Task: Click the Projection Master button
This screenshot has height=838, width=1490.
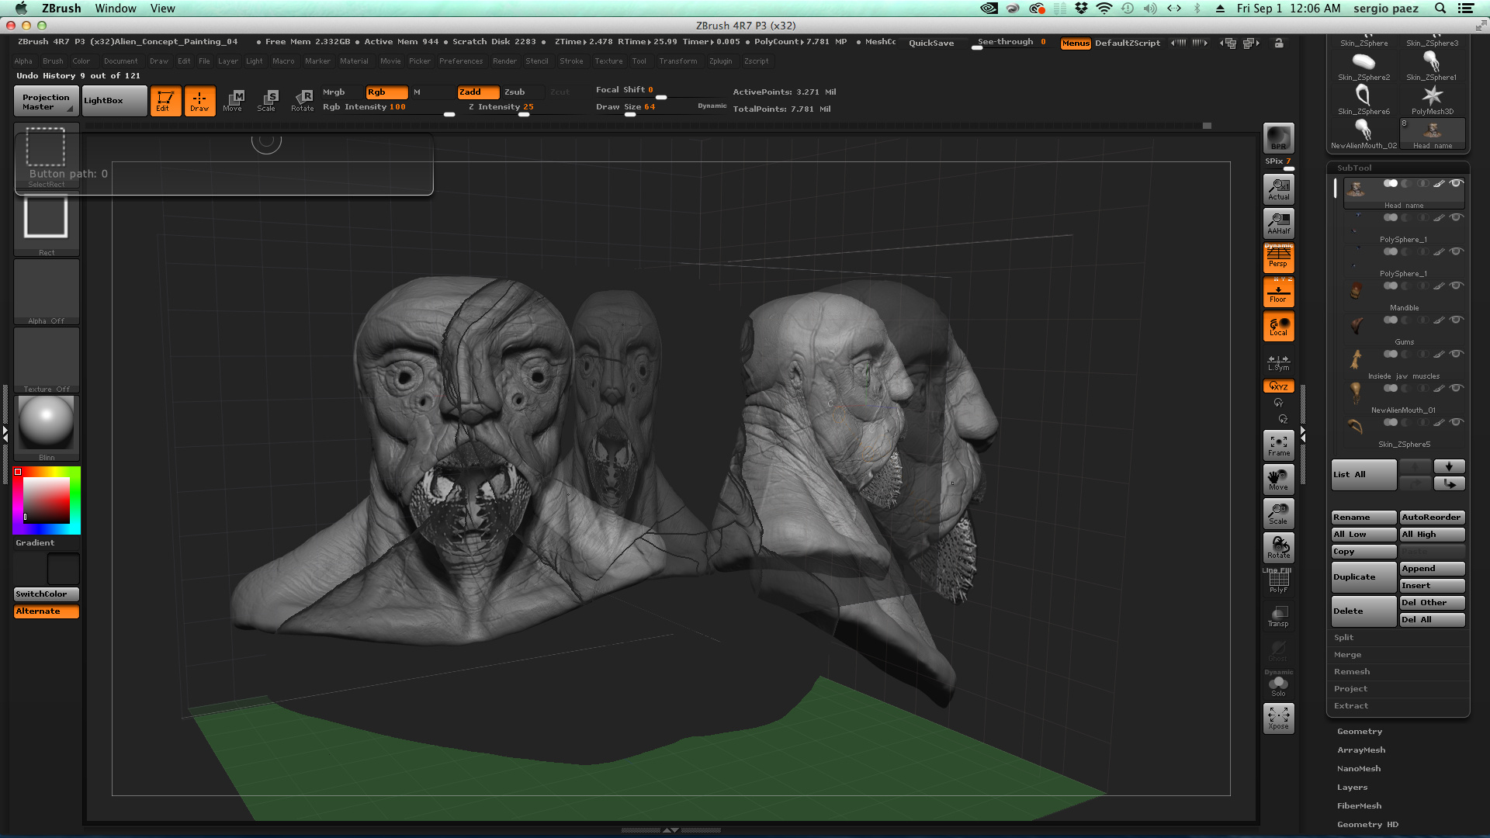Action: (47, 102)
